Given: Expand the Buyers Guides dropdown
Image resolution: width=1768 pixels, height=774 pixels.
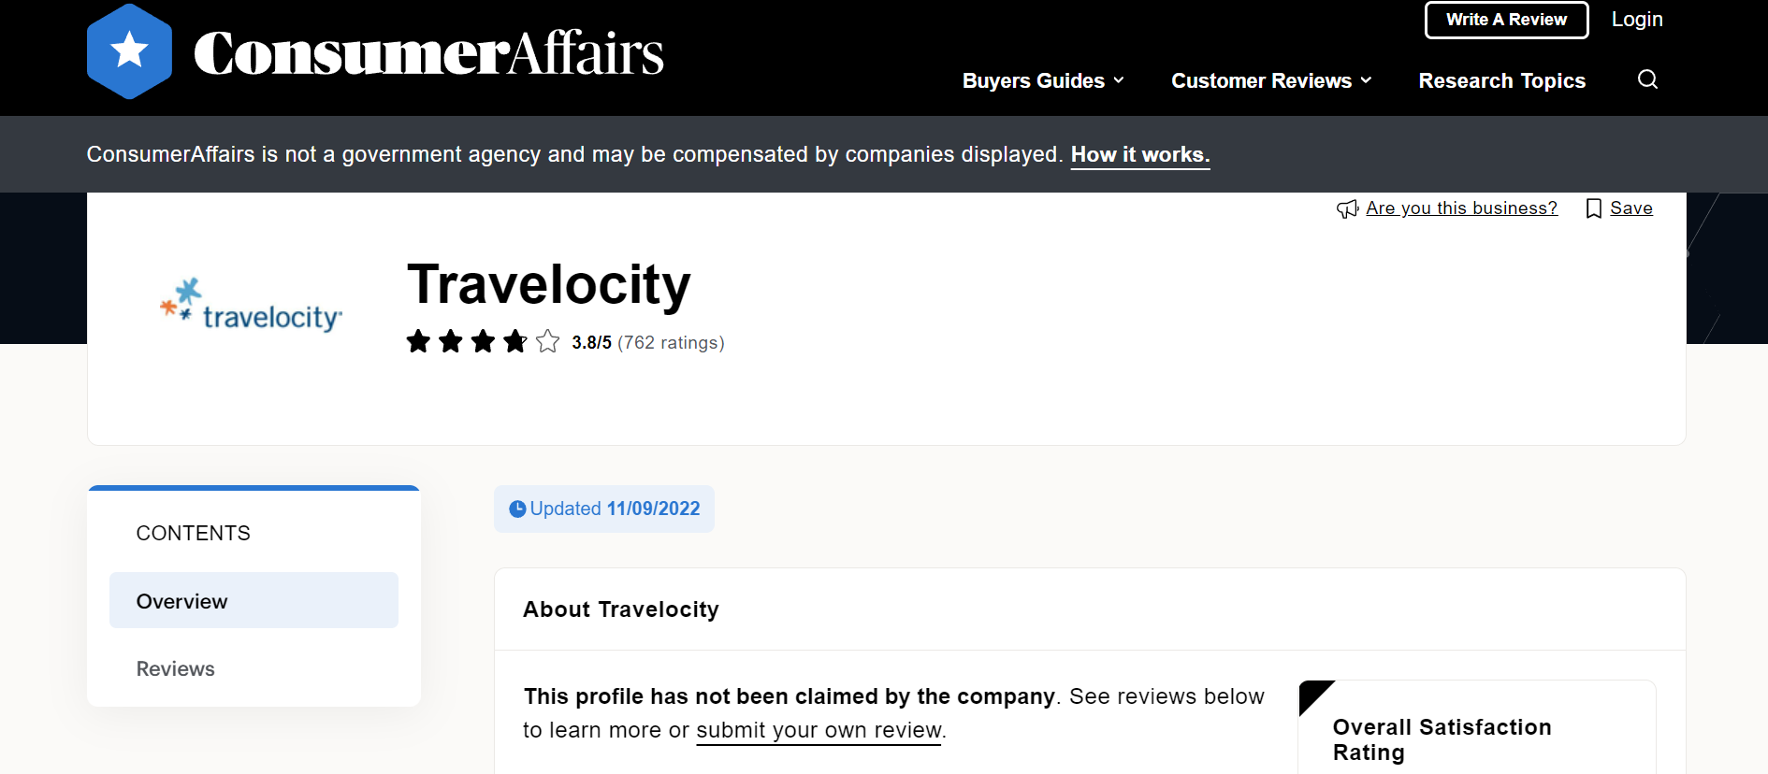Looking at the screenshot, I should 1043,80.
